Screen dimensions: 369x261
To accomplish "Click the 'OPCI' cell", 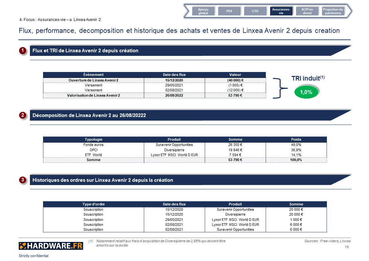I will 93,150.
